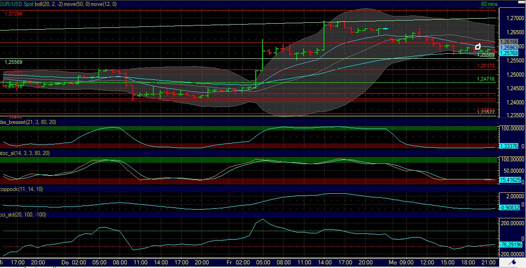
Task: Click the cci_std(20, 100, -100) indicator label
Action: coord(23,214)
